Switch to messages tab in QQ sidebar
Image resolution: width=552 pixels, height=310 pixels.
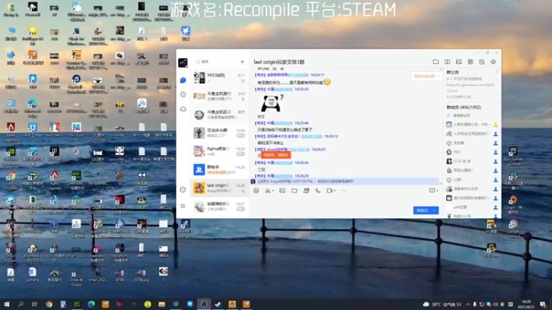click(x=183, y=80)
